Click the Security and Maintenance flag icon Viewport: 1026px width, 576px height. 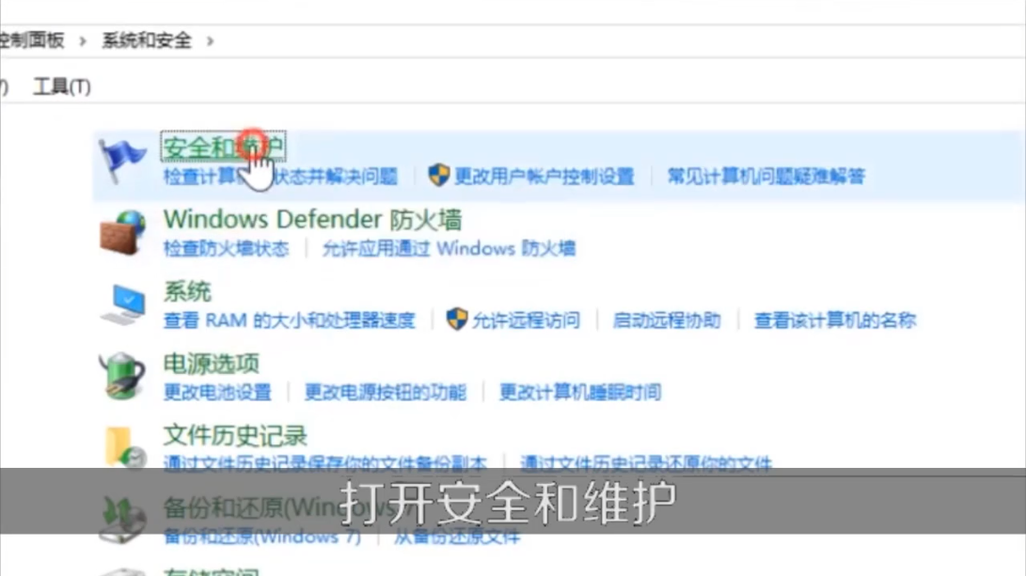click(121, 161)
